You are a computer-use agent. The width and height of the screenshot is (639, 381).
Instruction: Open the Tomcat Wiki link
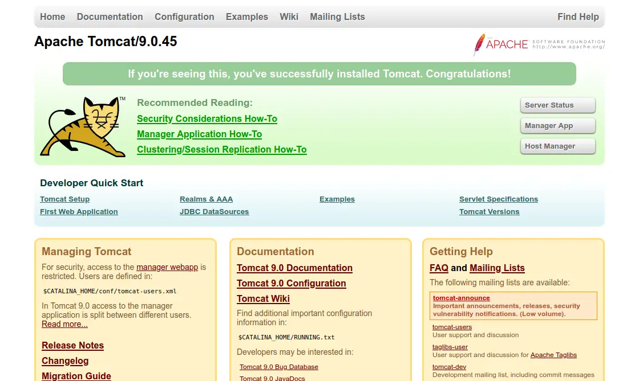(x=263, y=299)
